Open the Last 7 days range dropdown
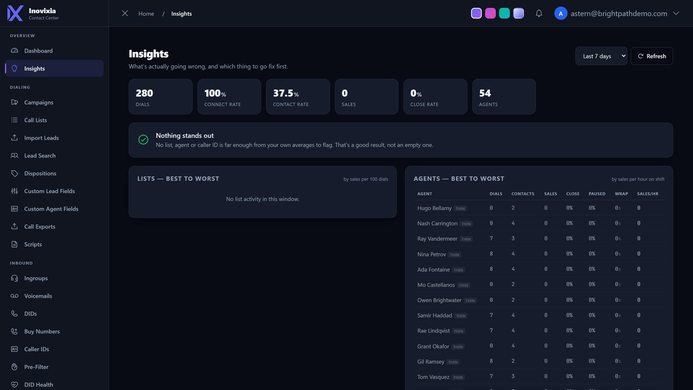The width and height of the screenshot is (693, 390). click(601, 56)
